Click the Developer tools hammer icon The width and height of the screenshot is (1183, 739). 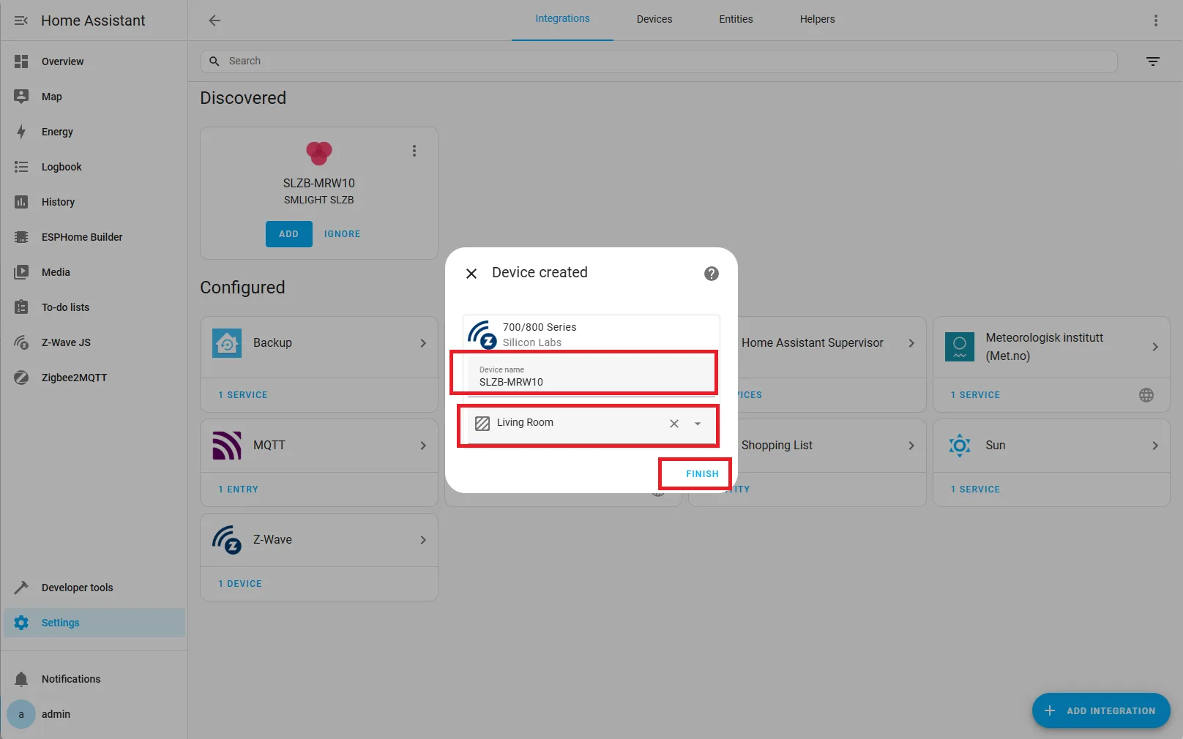(21, 587)
